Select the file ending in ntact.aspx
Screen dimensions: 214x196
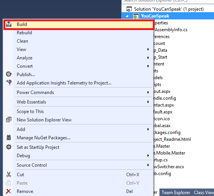pos(164,105)
